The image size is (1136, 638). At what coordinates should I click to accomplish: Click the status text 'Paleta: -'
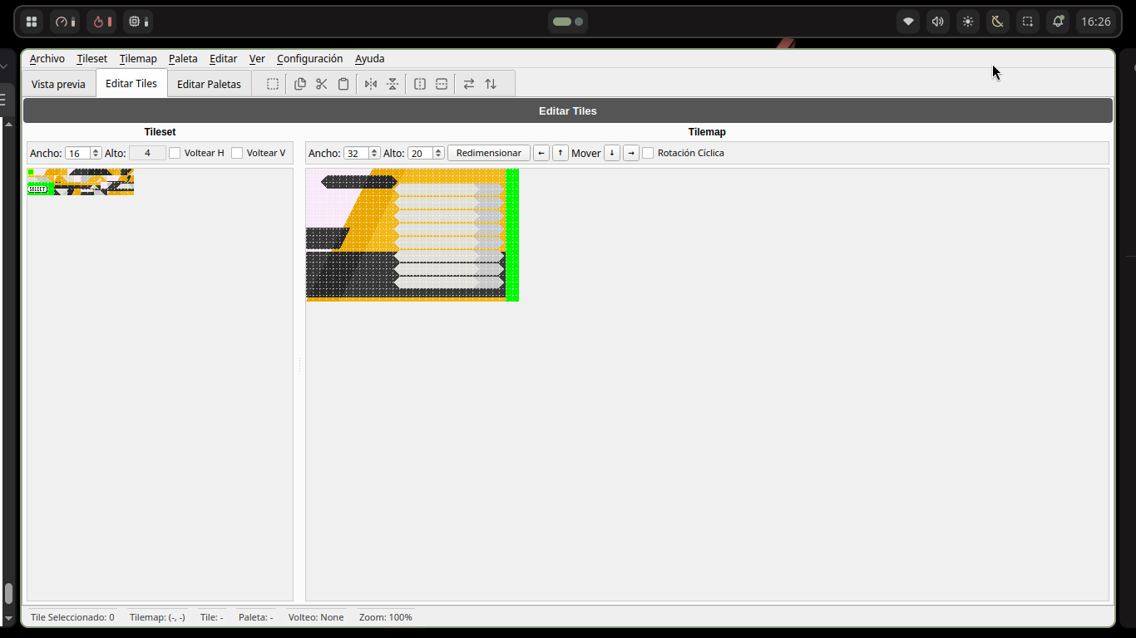[256, 617]
